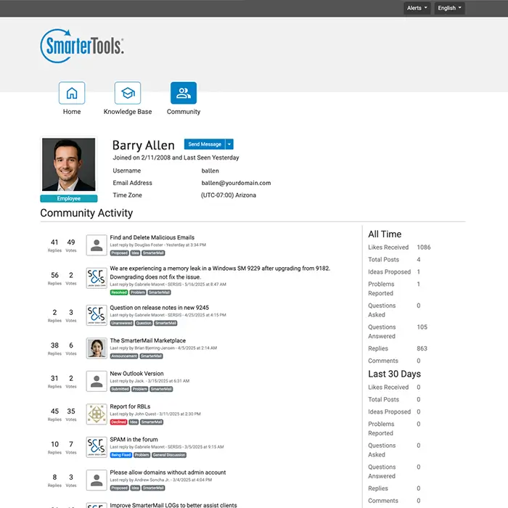Click the Replies 863 value

(x=422, y=348)
